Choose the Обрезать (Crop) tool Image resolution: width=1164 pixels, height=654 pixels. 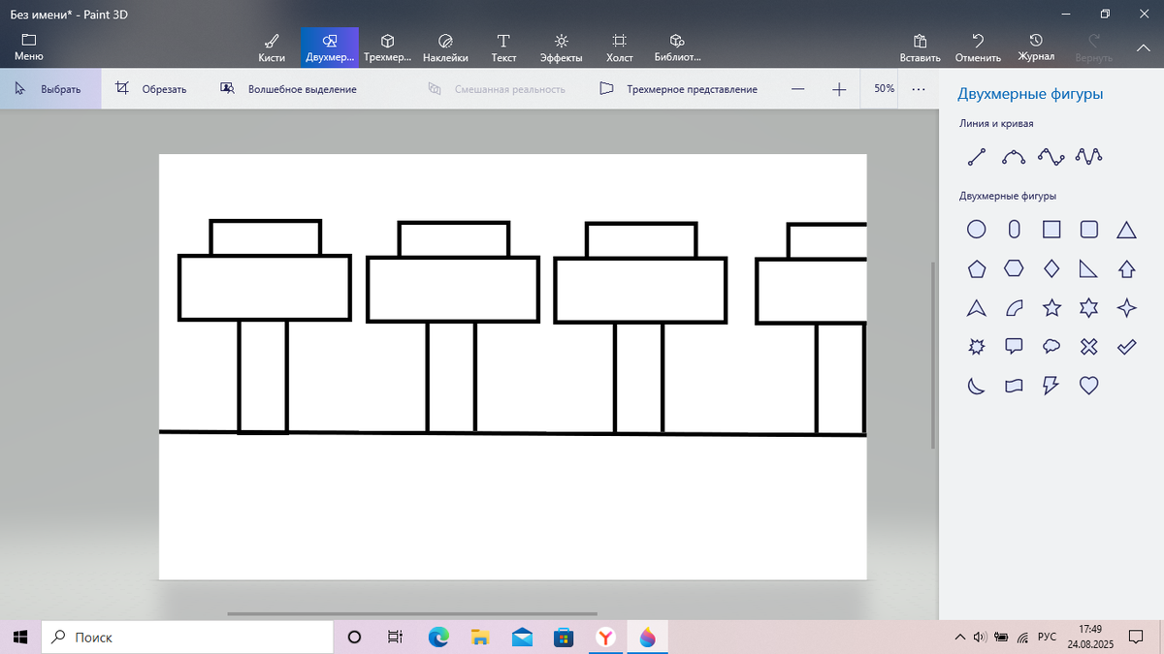[x=151, y=88]
